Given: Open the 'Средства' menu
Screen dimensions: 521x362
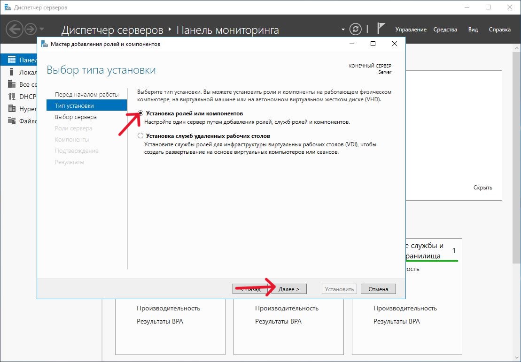Looking at the screenshot, I should (x=445, y=30).
